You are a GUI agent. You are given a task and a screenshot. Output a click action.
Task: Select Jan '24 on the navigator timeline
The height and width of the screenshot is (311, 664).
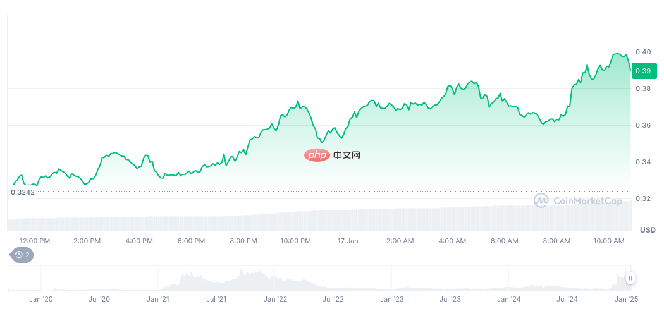coord(508,298)
